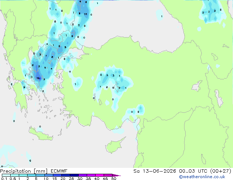Open the weatheronline.co.uk copyright link
This screenshot has height=180, width=233.
point(202,177)
